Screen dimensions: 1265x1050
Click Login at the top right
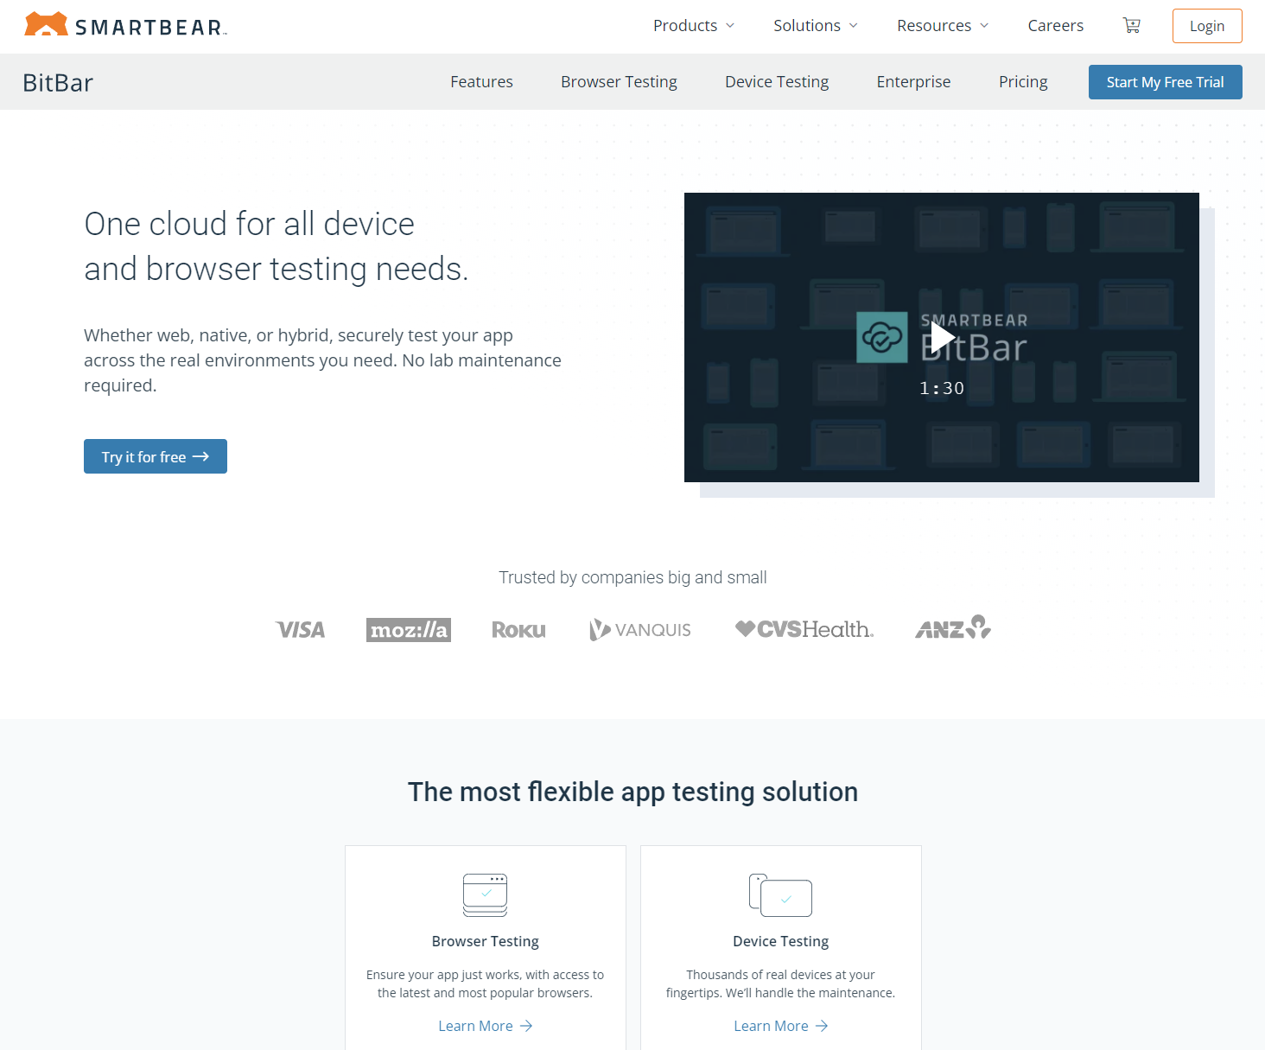click(1206, 25)
